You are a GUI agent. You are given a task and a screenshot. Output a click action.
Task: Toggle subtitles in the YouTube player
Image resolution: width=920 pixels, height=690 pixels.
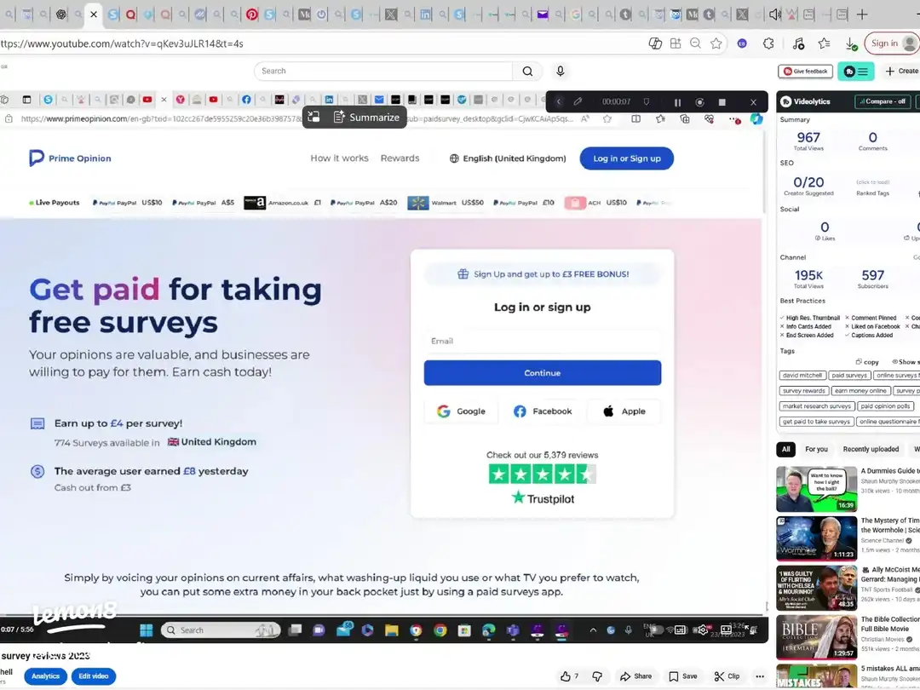[680, 630]
